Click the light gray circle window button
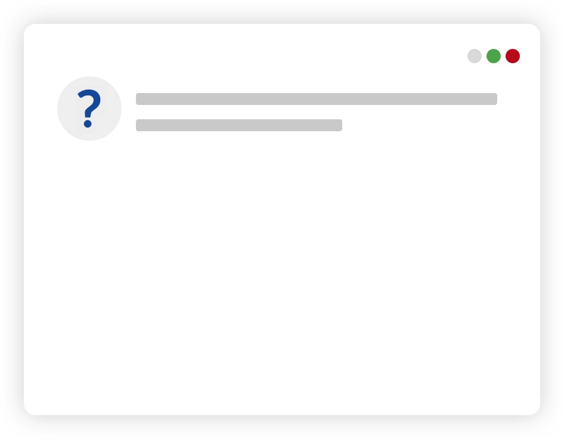This screenshot has height=439, width=564. click(x=475, y=56)
